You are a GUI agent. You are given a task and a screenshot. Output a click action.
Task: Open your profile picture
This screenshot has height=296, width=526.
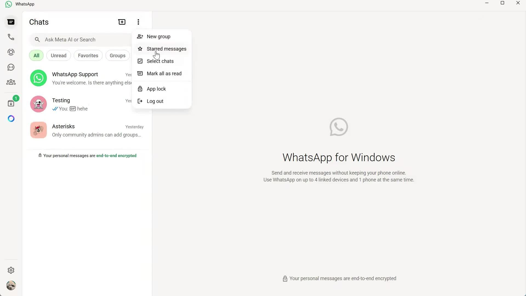point(11,285)
